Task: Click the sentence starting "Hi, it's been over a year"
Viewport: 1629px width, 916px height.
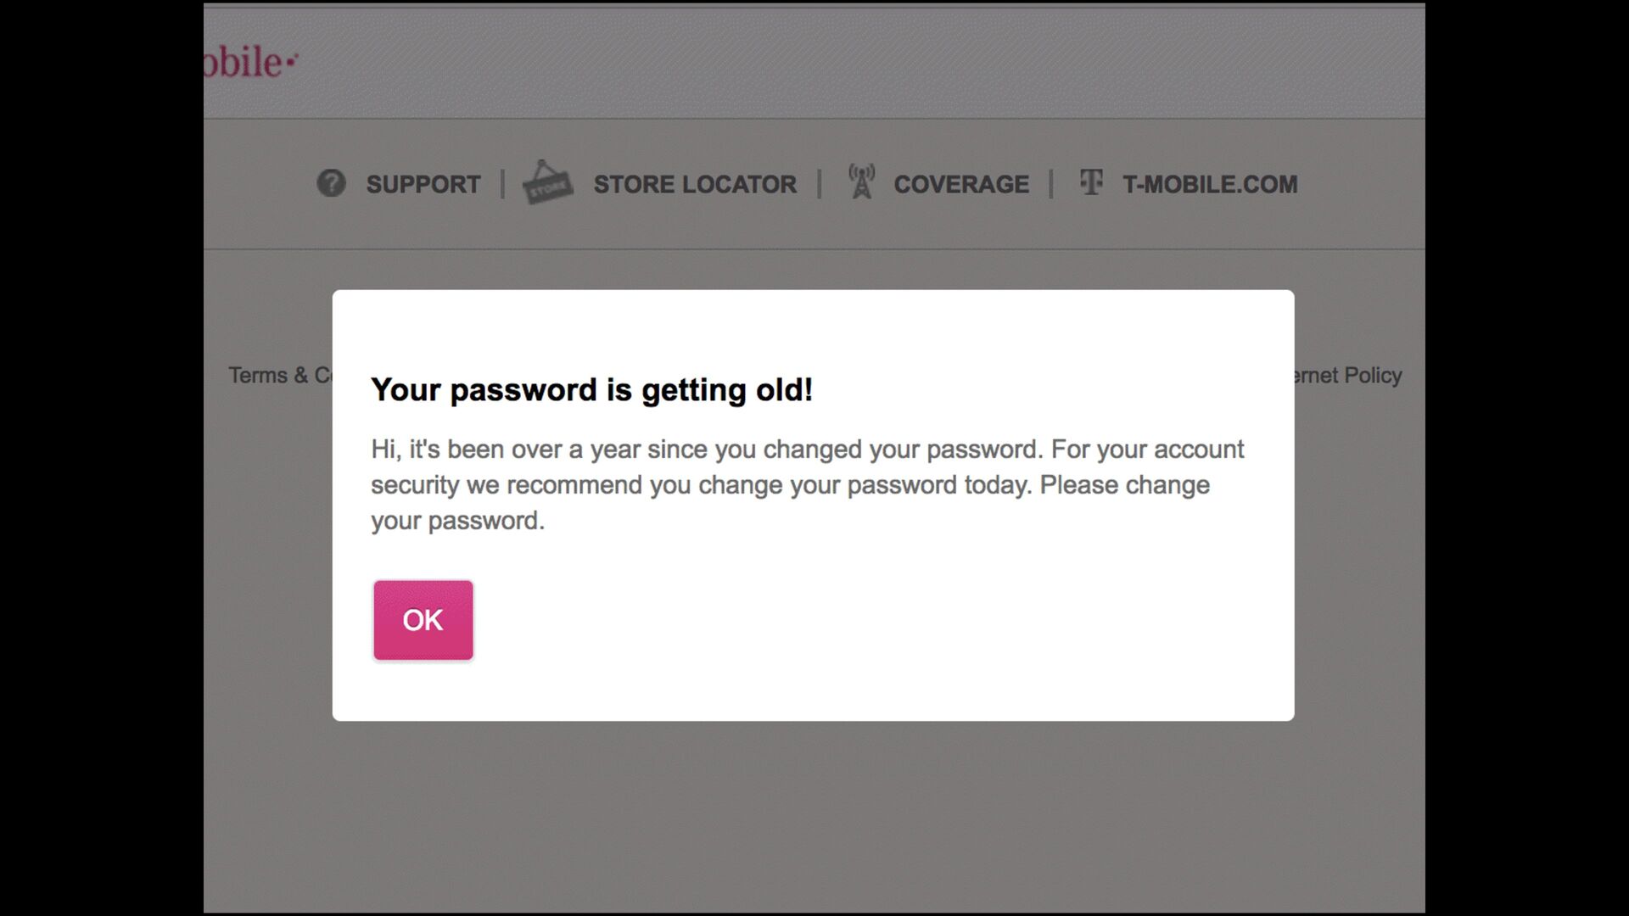Action: point(706,450)
